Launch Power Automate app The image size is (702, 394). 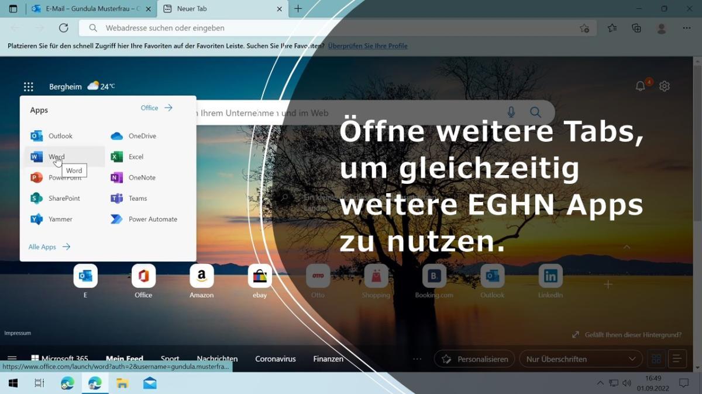tap(152, 219)
